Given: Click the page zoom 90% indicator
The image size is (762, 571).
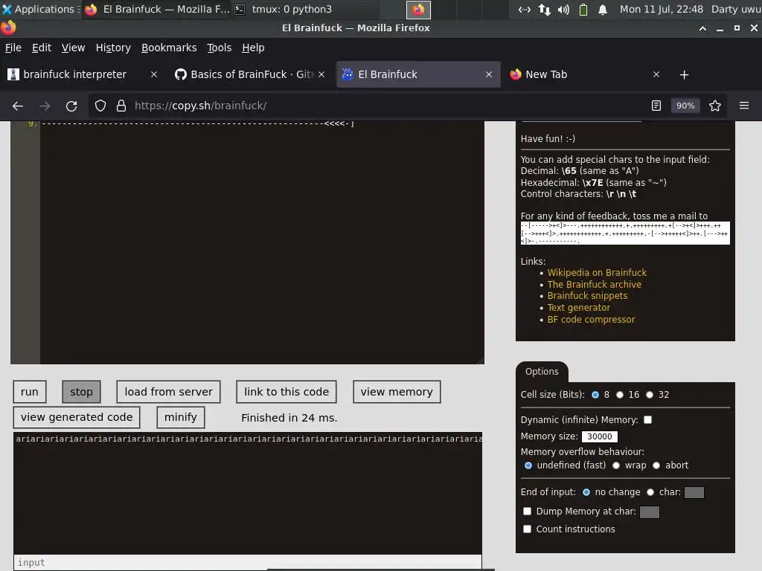Looking at the screenshot, I should coord(685,106).
